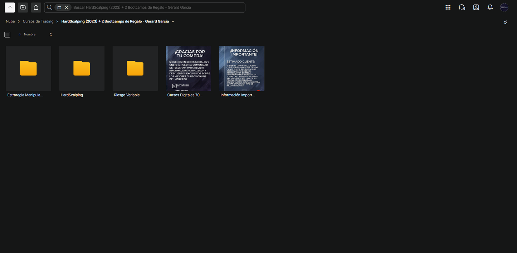Open the chat bubble icon
Viewport: 517px width, 253px height.
point(462,7)
